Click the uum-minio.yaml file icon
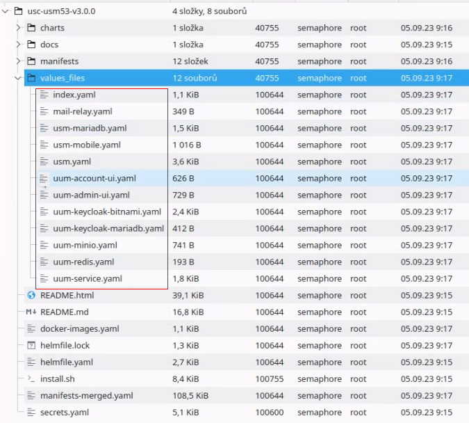Screen dimensions: 469x423 [44, 246]
